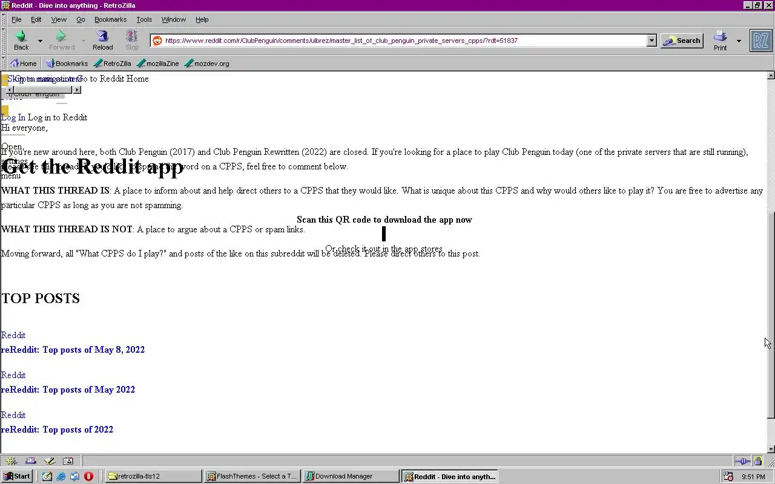Open the Window menu
775x484 pixels.
174,19
